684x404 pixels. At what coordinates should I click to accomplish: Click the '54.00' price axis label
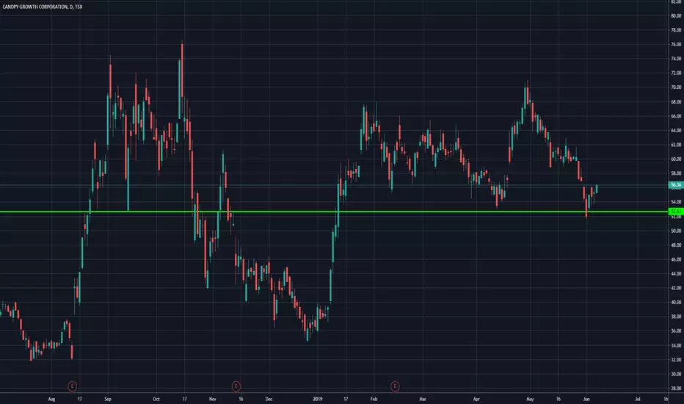[676, 202]
